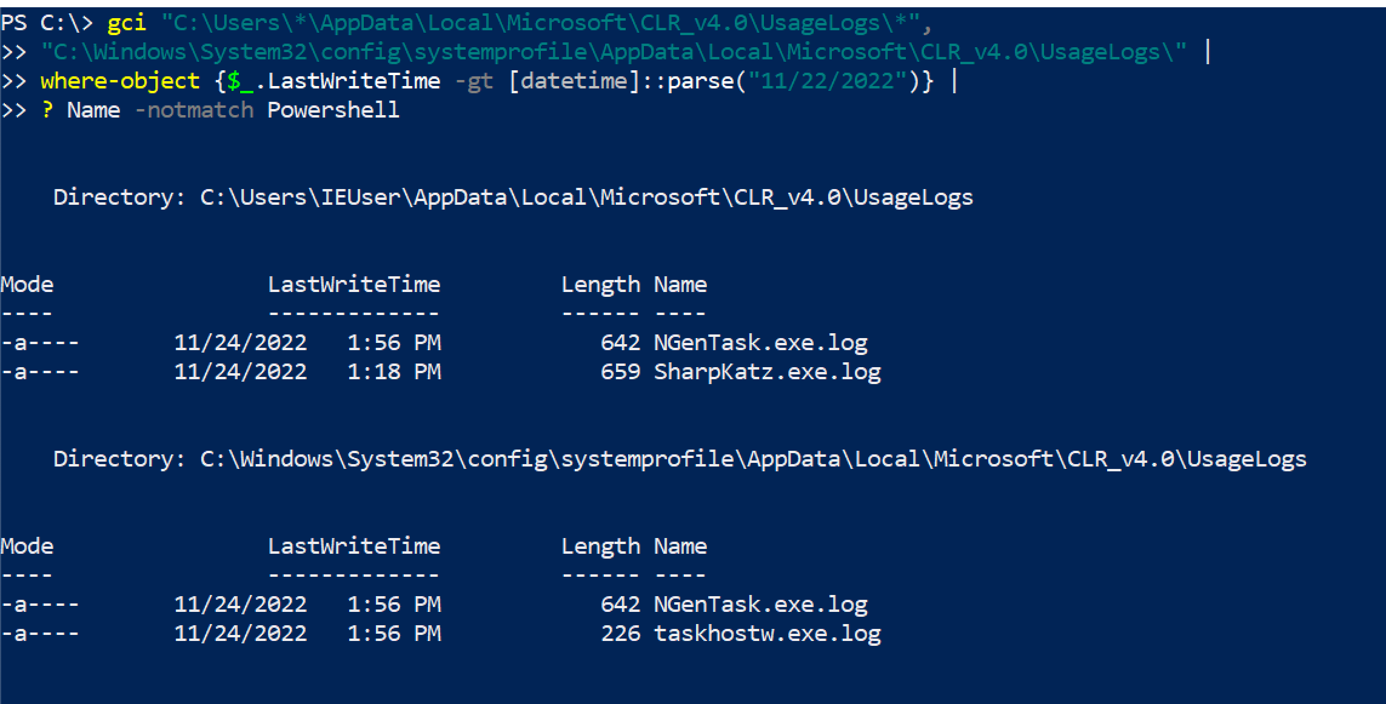The width and height of the screenshot is (1386, 704).
Task: Click the file length value 226
Action: (x=620, y=633)
